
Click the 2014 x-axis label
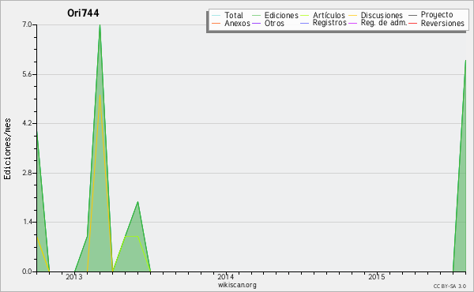click(x=225, y=277)
